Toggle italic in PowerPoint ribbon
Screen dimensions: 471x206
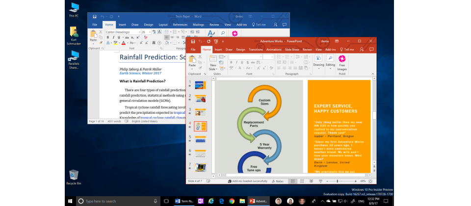pos(236,62)
